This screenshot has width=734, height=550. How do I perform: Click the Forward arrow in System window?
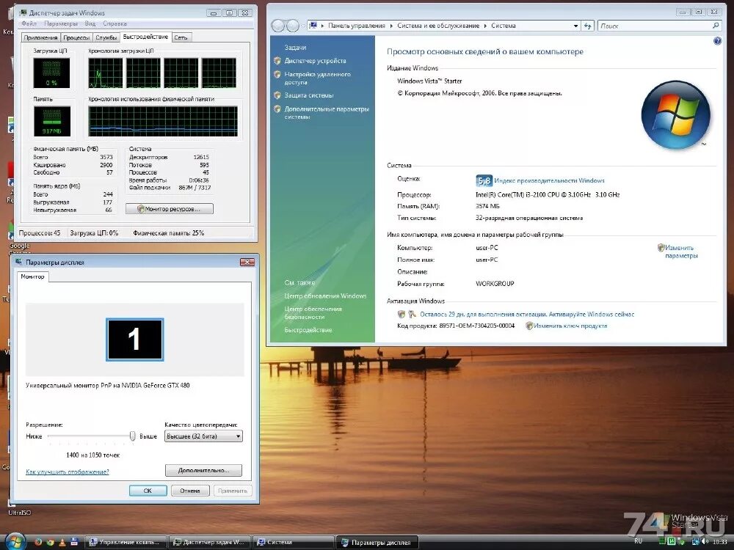point(293,26)
